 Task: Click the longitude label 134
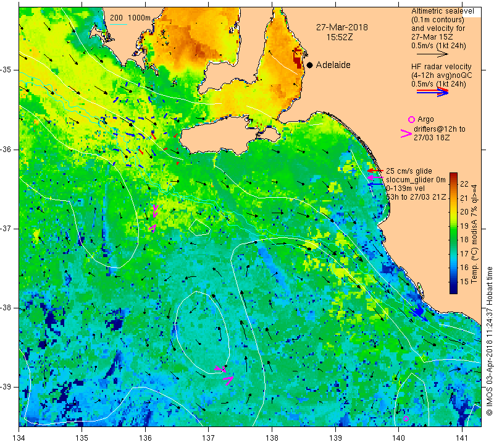pyautogui.click(x=19, y=438)
